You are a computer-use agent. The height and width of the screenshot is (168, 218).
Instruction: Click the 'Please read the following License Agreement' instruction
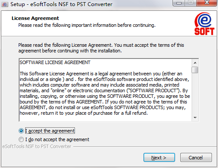point(101,48)
